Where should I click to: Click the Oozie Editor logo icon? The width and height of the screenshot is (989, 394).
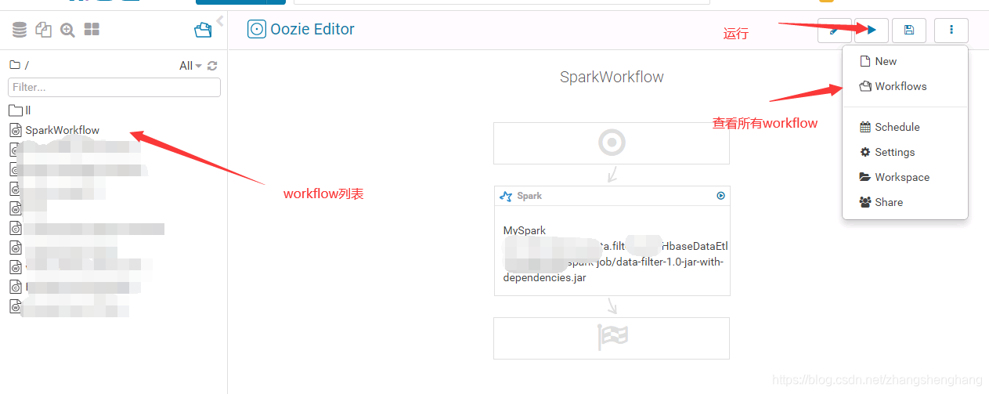256,30
